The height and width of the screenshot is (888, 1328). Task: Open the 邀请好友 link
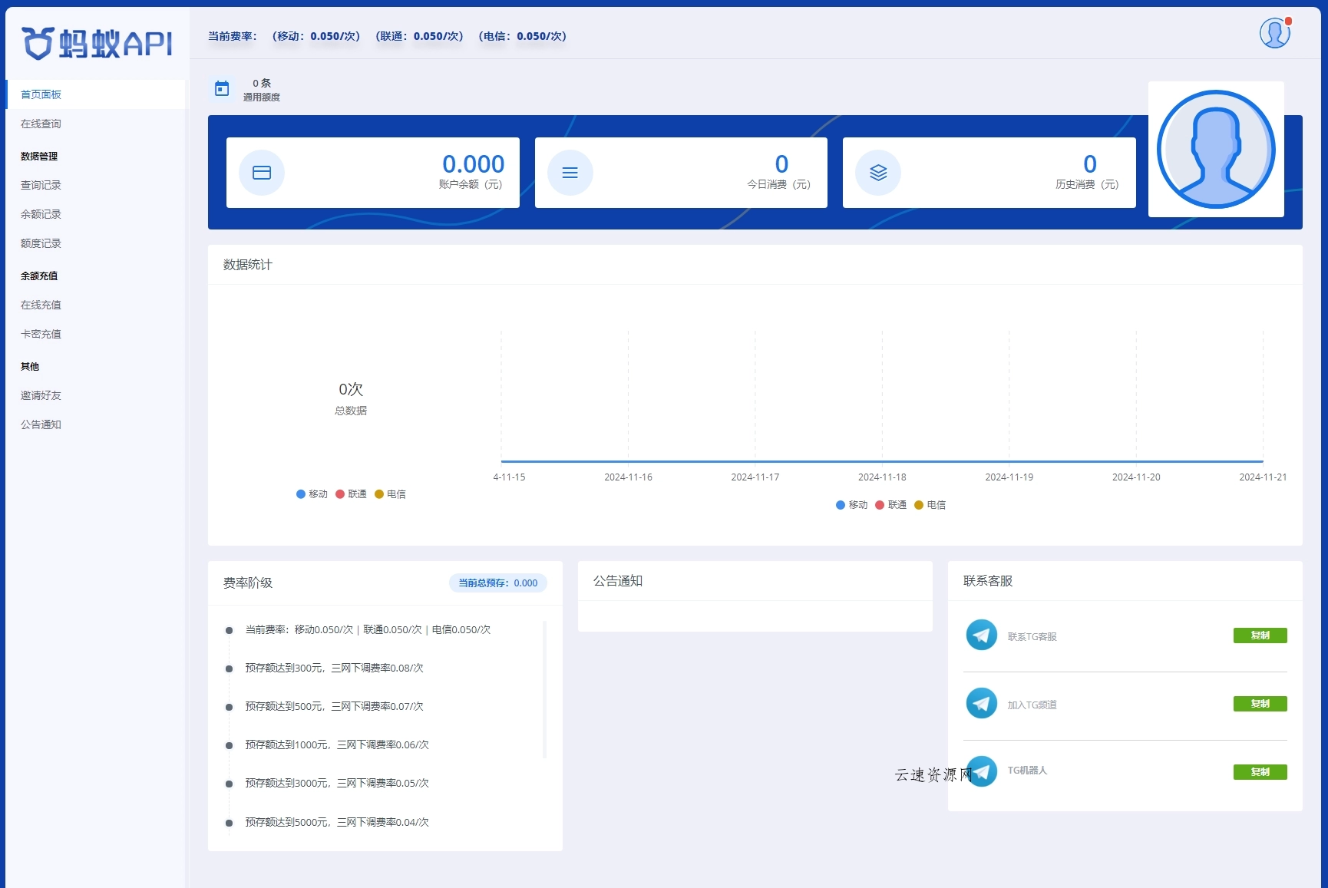(41, 395)
